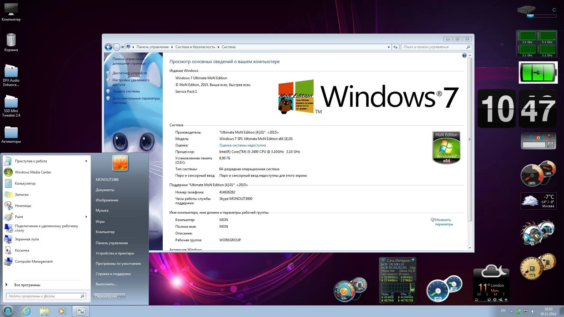Click the drive C: meter gadget
The image size is (564, 317).
[x=537, y=12]
